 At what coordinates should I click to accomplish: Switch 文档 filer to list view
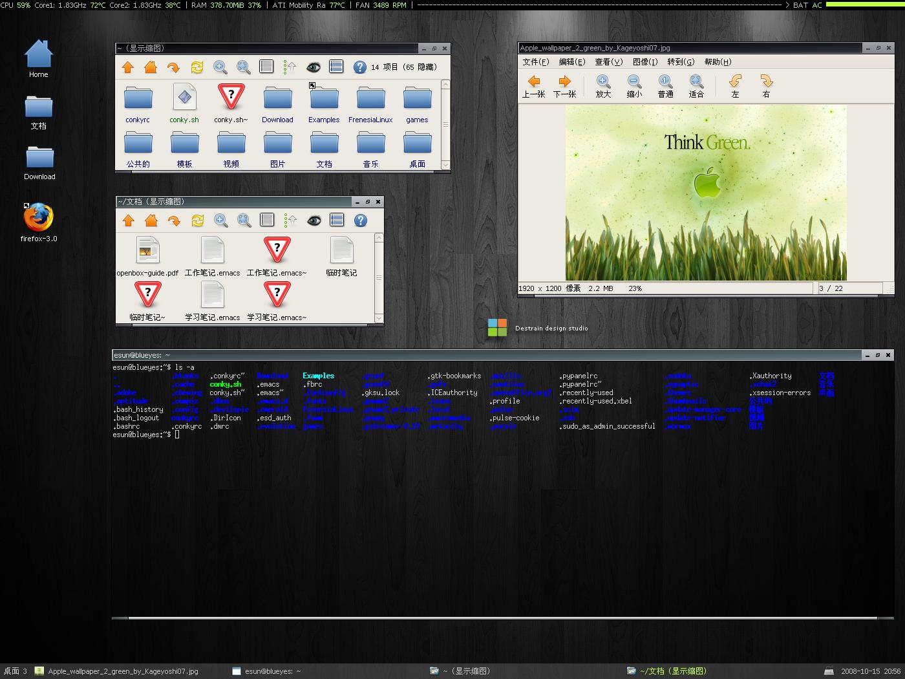click(267, 220)
